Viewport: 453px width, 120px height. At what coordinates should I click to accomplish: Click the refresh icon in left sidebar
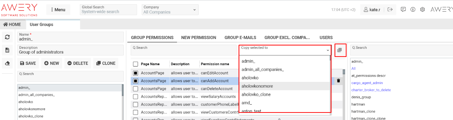pyautogui.click(x=7, y=37)
